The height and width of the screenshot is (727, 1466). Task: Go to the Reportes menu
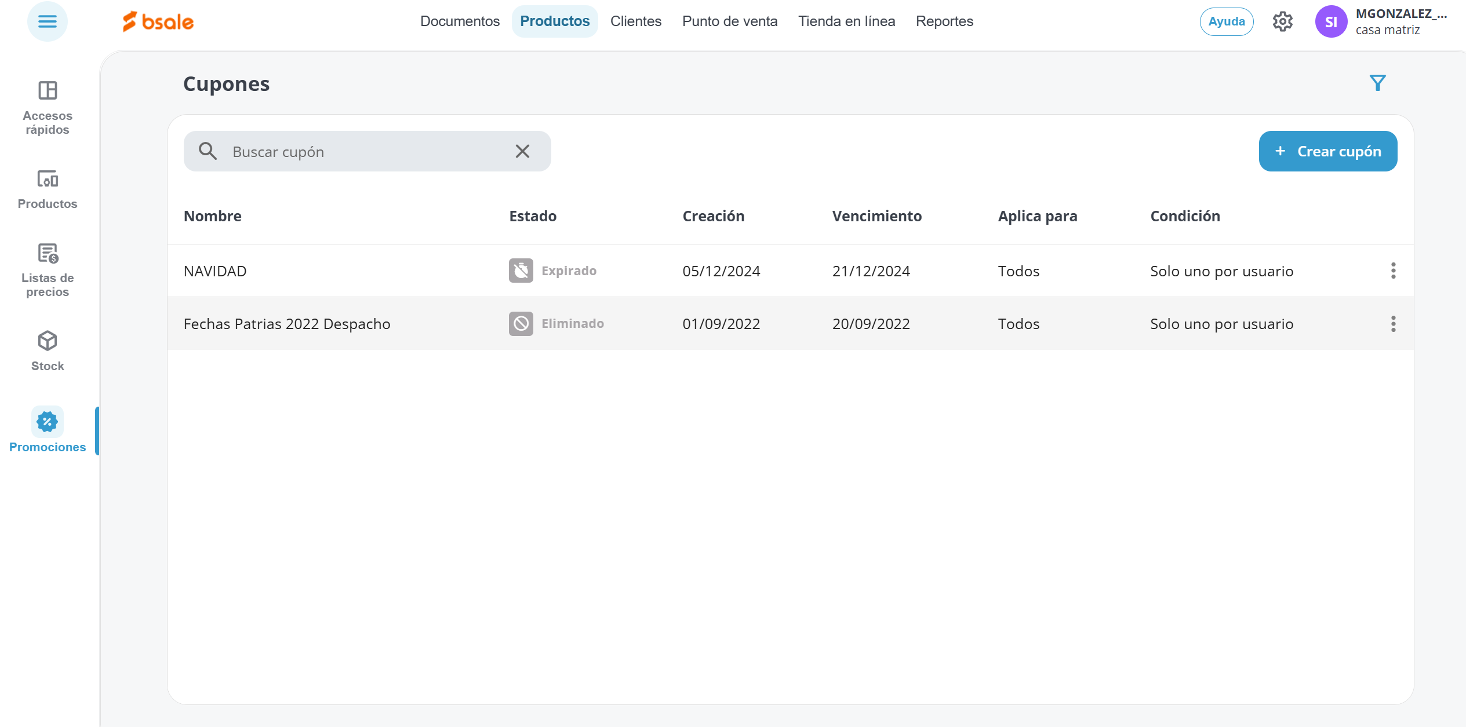(944, 21)
